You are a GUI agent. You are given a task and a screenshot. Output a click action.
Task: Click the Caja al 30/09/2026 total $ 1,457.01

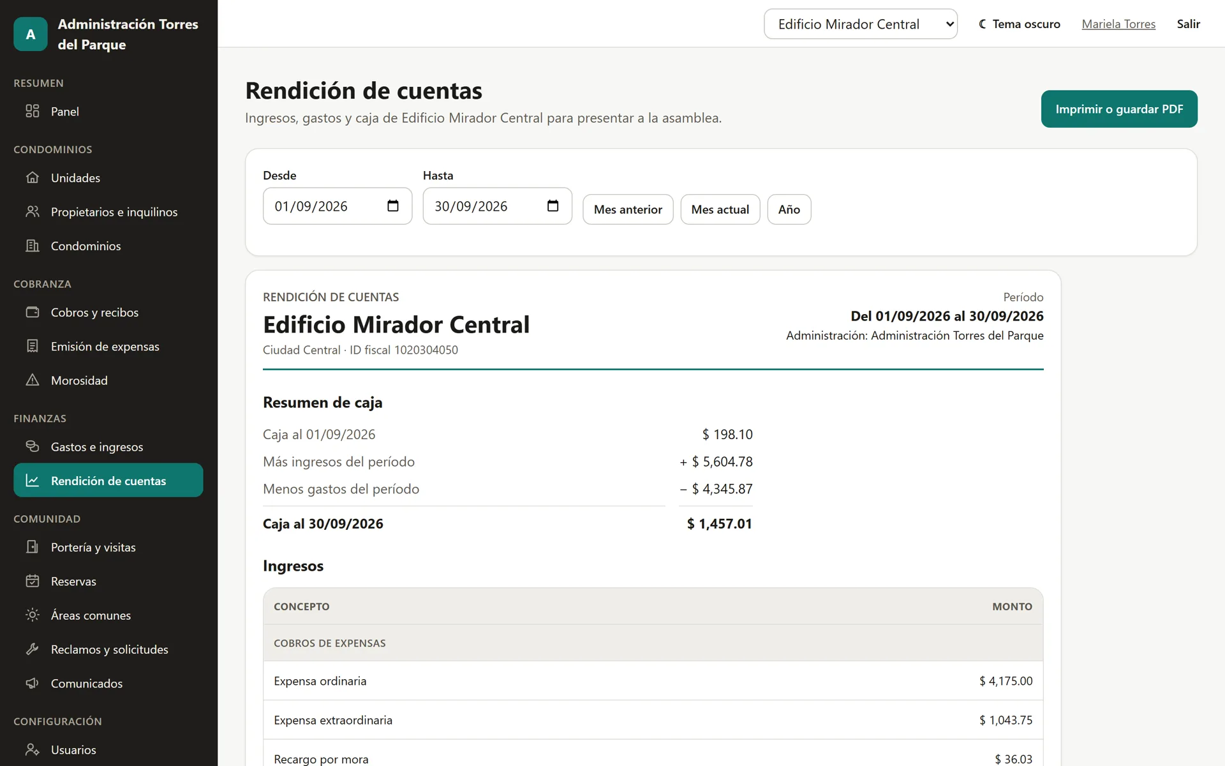(720, 523)
